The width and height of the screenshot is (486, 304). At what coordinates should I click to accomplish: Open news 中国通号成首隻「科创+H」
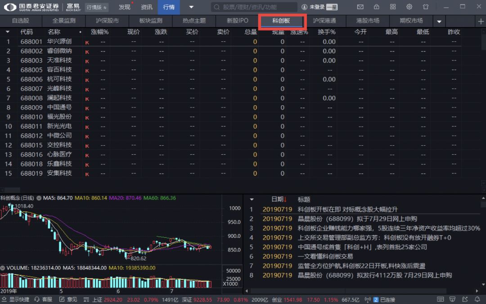(362, 247)
